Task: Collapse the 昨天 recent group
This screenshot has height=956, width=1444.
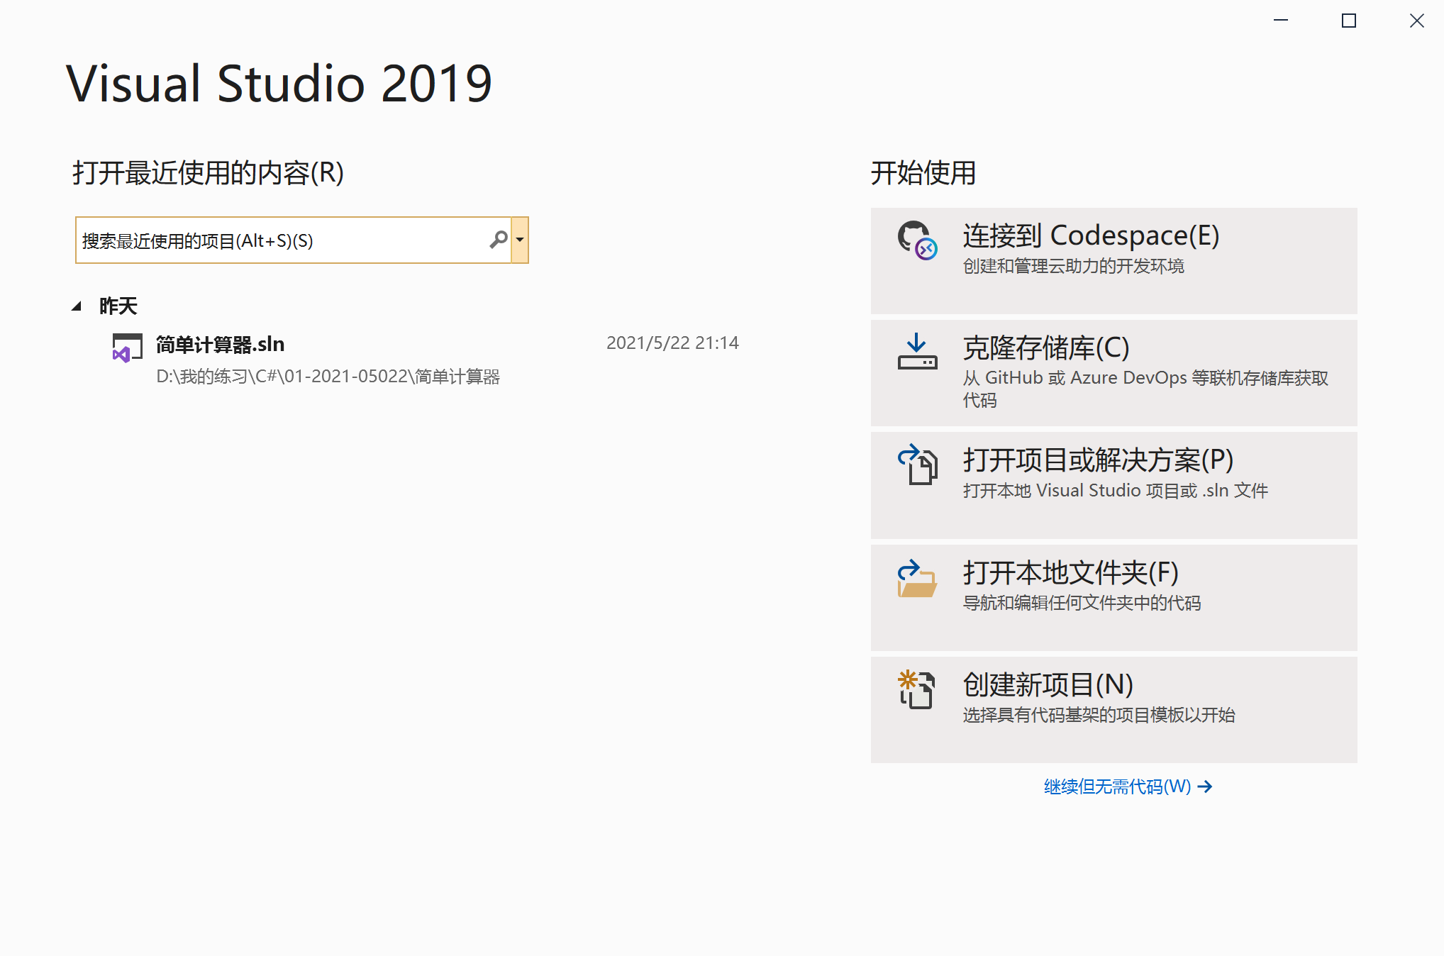Action: tap(77, 306)
